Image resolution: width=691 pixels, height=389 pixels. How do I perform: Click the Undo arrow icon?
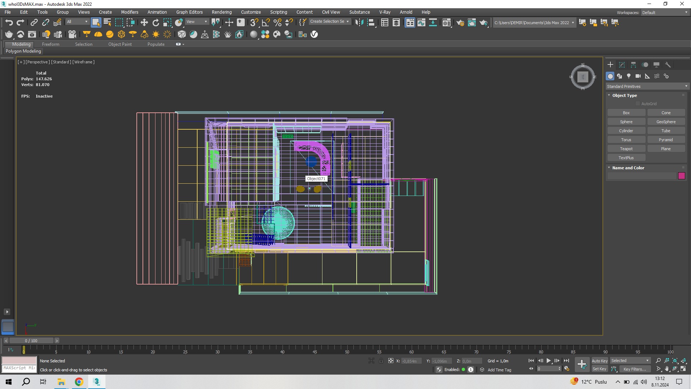pyautogui.click(x=9, y=23)
